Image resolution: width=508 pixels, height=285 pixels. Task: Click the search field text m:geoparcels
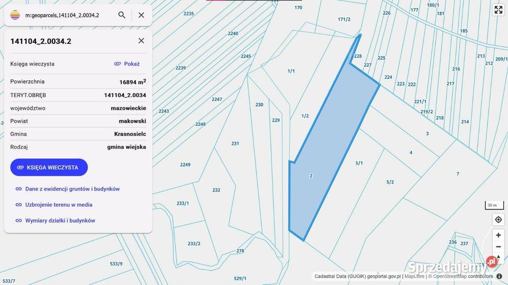(62, 15)
